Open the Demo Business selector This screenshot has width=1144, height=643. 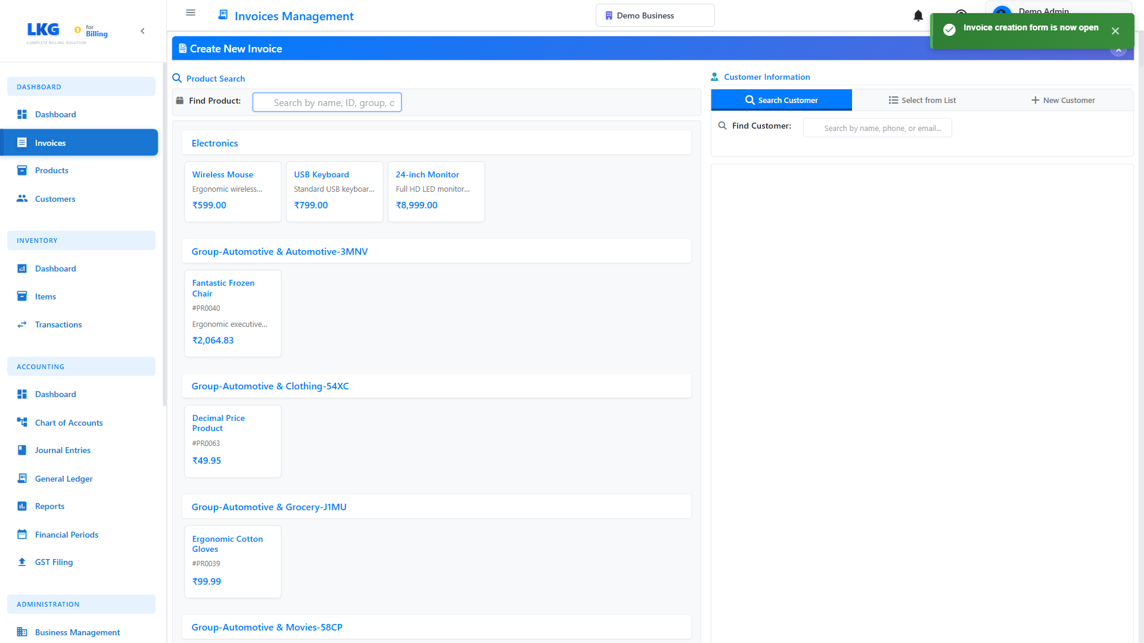[x=655, y=15]
